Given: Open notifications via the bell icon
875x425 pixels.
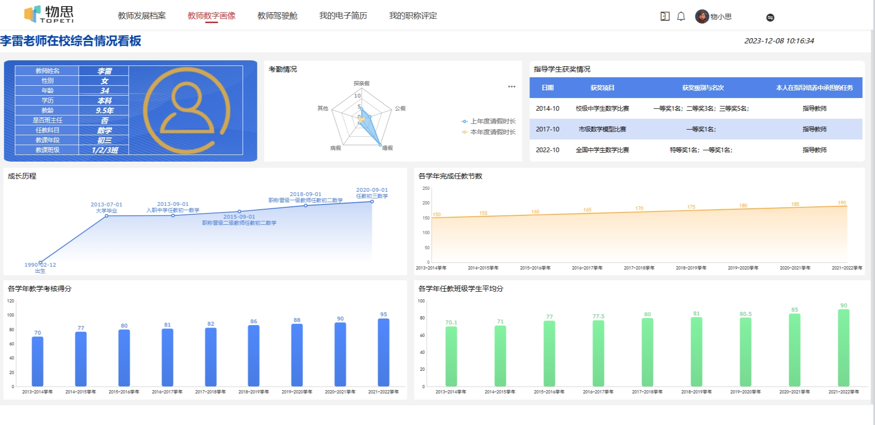Looking at the screenshot, I should [680, 16].
